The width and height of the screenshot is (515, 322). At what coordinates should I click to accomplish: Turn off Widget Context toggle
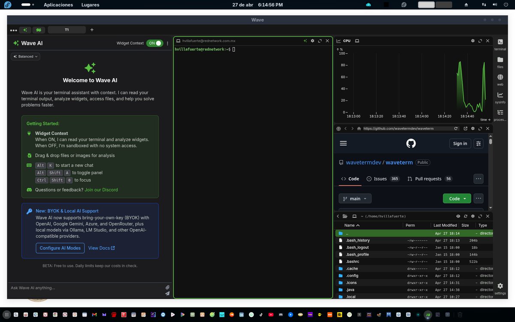point(155,43)
